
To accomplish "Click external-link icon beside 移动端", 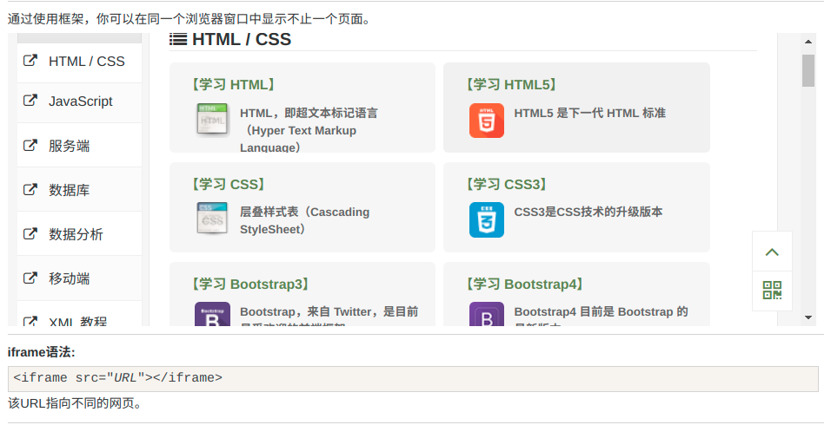I will pos(30,278).
